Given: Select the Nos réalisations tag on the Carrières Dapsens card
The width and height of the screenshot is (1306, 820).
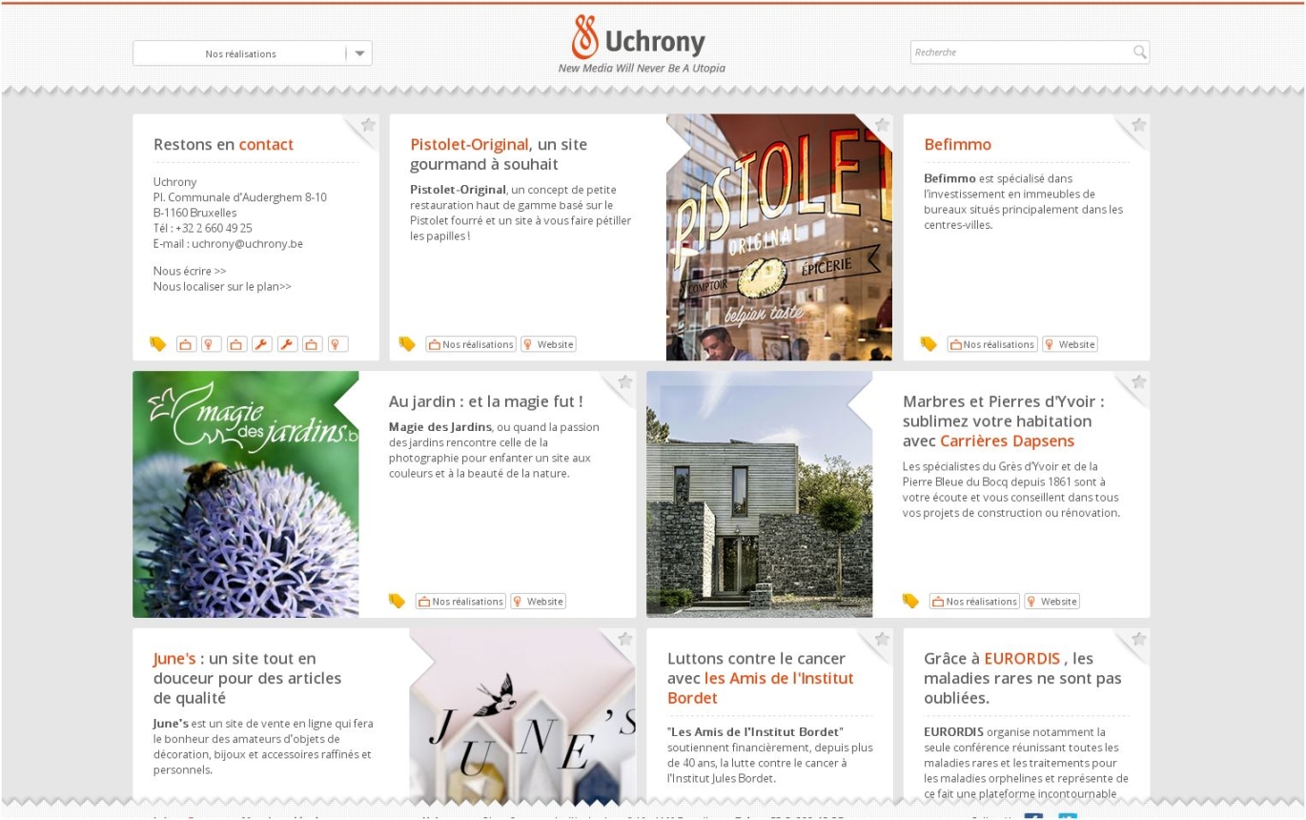Looking at the screenshot, I should 974,602.
